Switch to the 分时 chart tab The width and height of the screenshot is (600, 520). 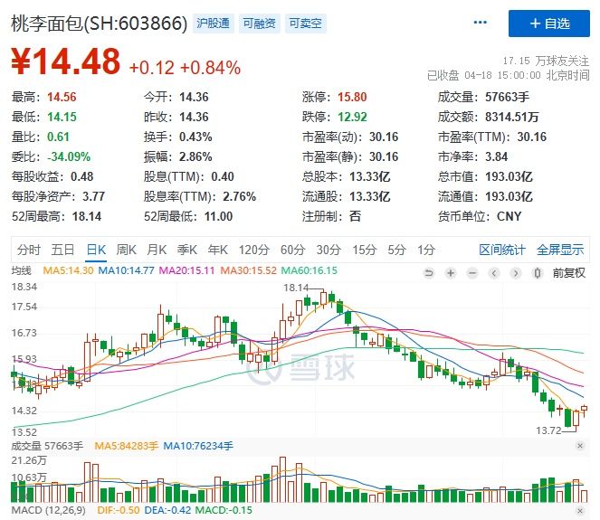click(x=29, y=251)
